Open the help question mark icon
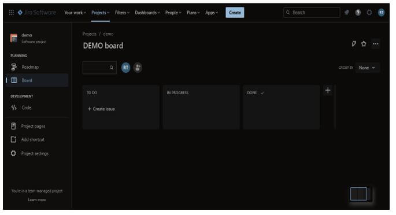Screen dimensions: 396x215 [x=358, y=12]
